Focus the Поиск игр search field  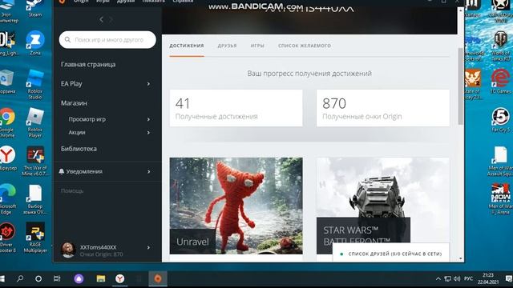(x=107, y=39)
